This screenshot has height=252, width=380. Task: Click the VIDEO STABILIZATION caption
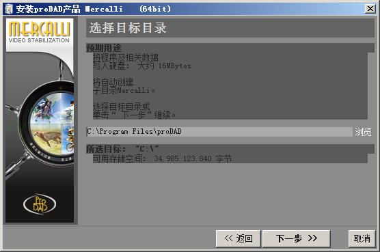(x=39, y=40)
